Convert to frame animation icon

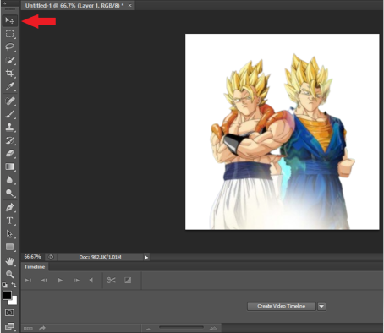[28, 329]
